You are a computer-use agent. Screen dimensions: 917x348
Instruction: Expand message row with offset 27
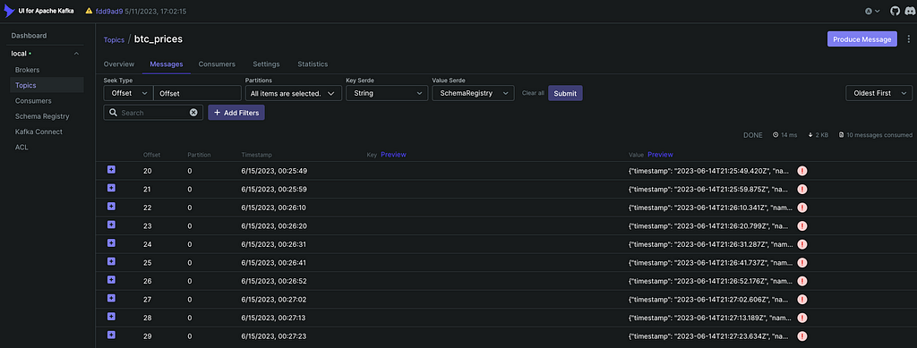coord(111,299)
